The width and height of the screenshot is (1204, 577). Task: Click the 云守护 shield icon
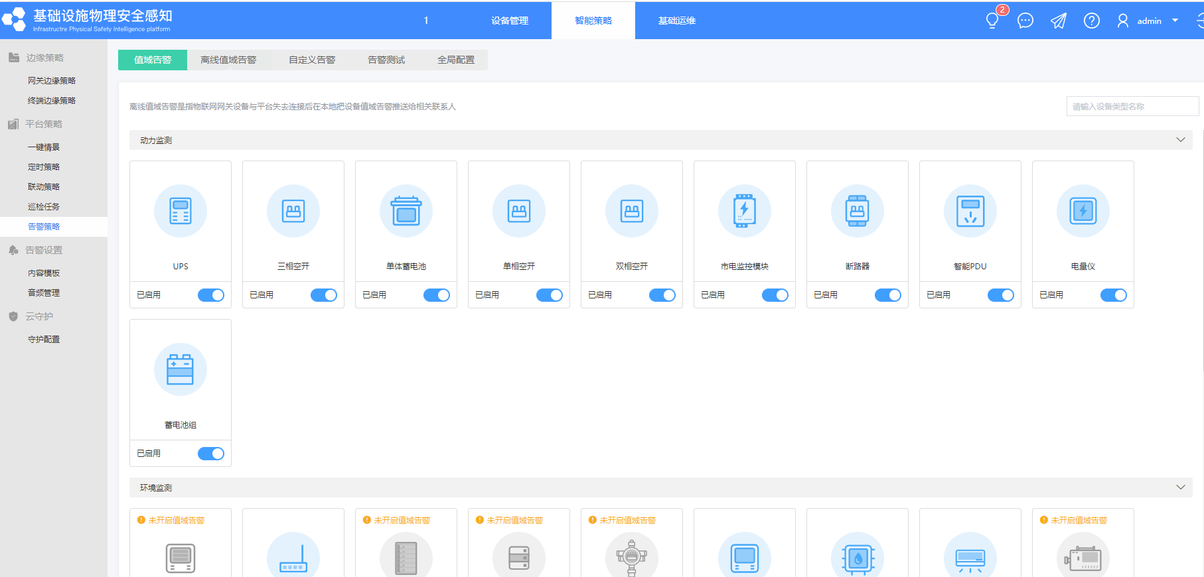[13, 316]
